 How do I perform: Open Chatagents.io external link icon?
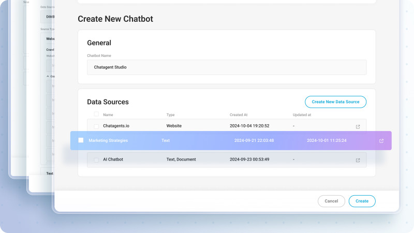click(358, 126)
